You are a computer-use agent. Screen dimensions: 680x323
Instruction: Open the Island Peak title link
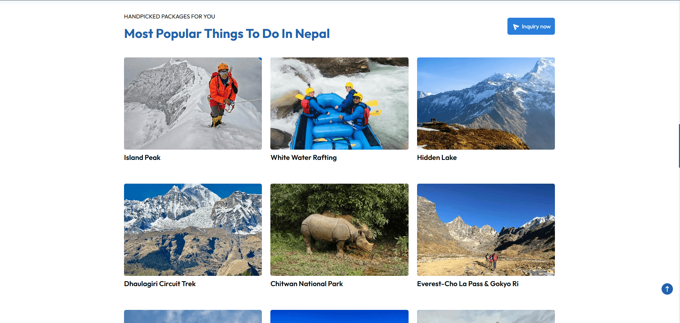142,158
